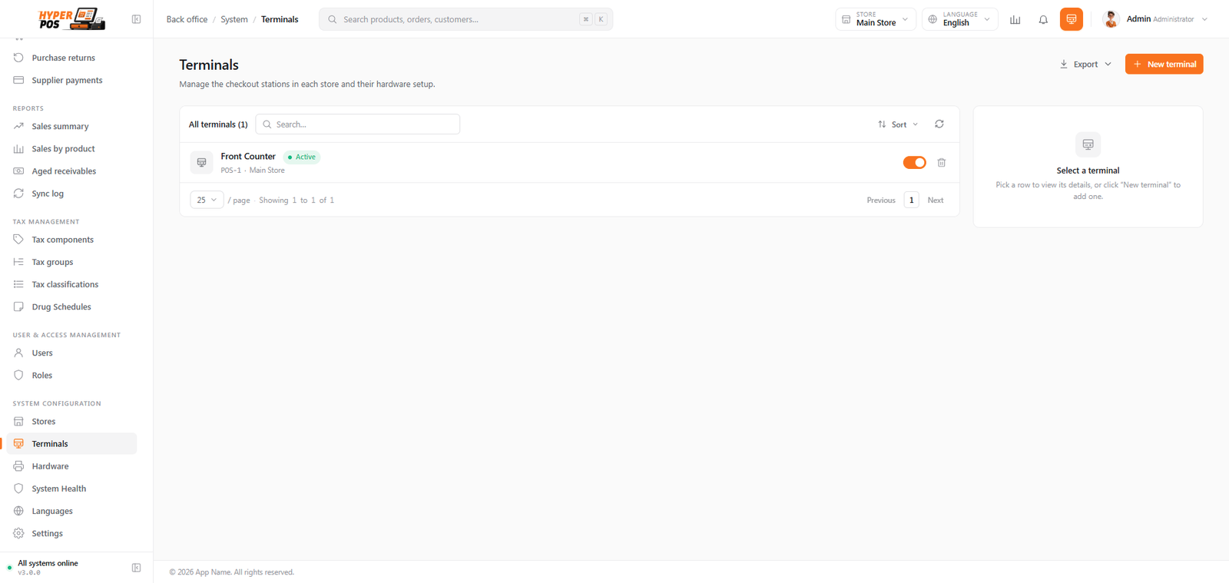This screenshot has width=1229, height=583.
Task: Expand the Sort options
Action: (898, 124)
